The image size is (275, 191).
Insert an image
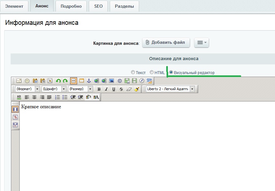(x=112, y=81)
